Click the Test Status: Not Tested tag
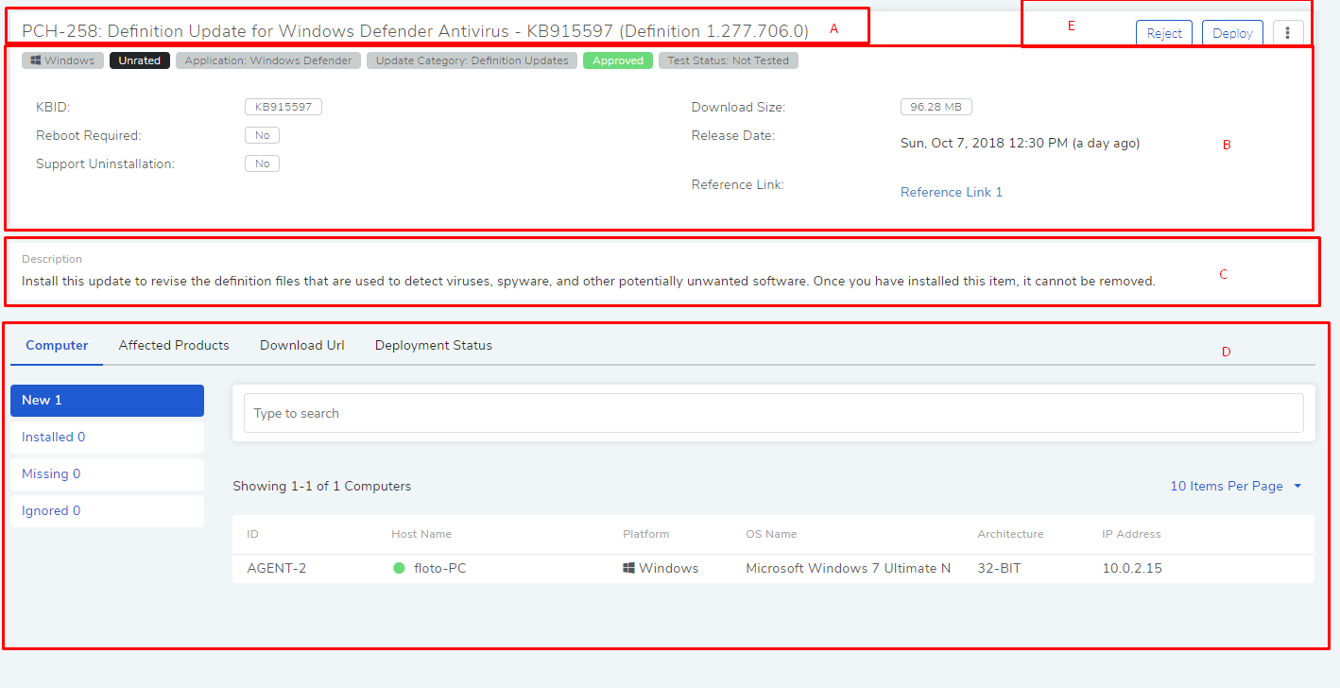Screen dimensions: 1340x688 pos(729,60)
